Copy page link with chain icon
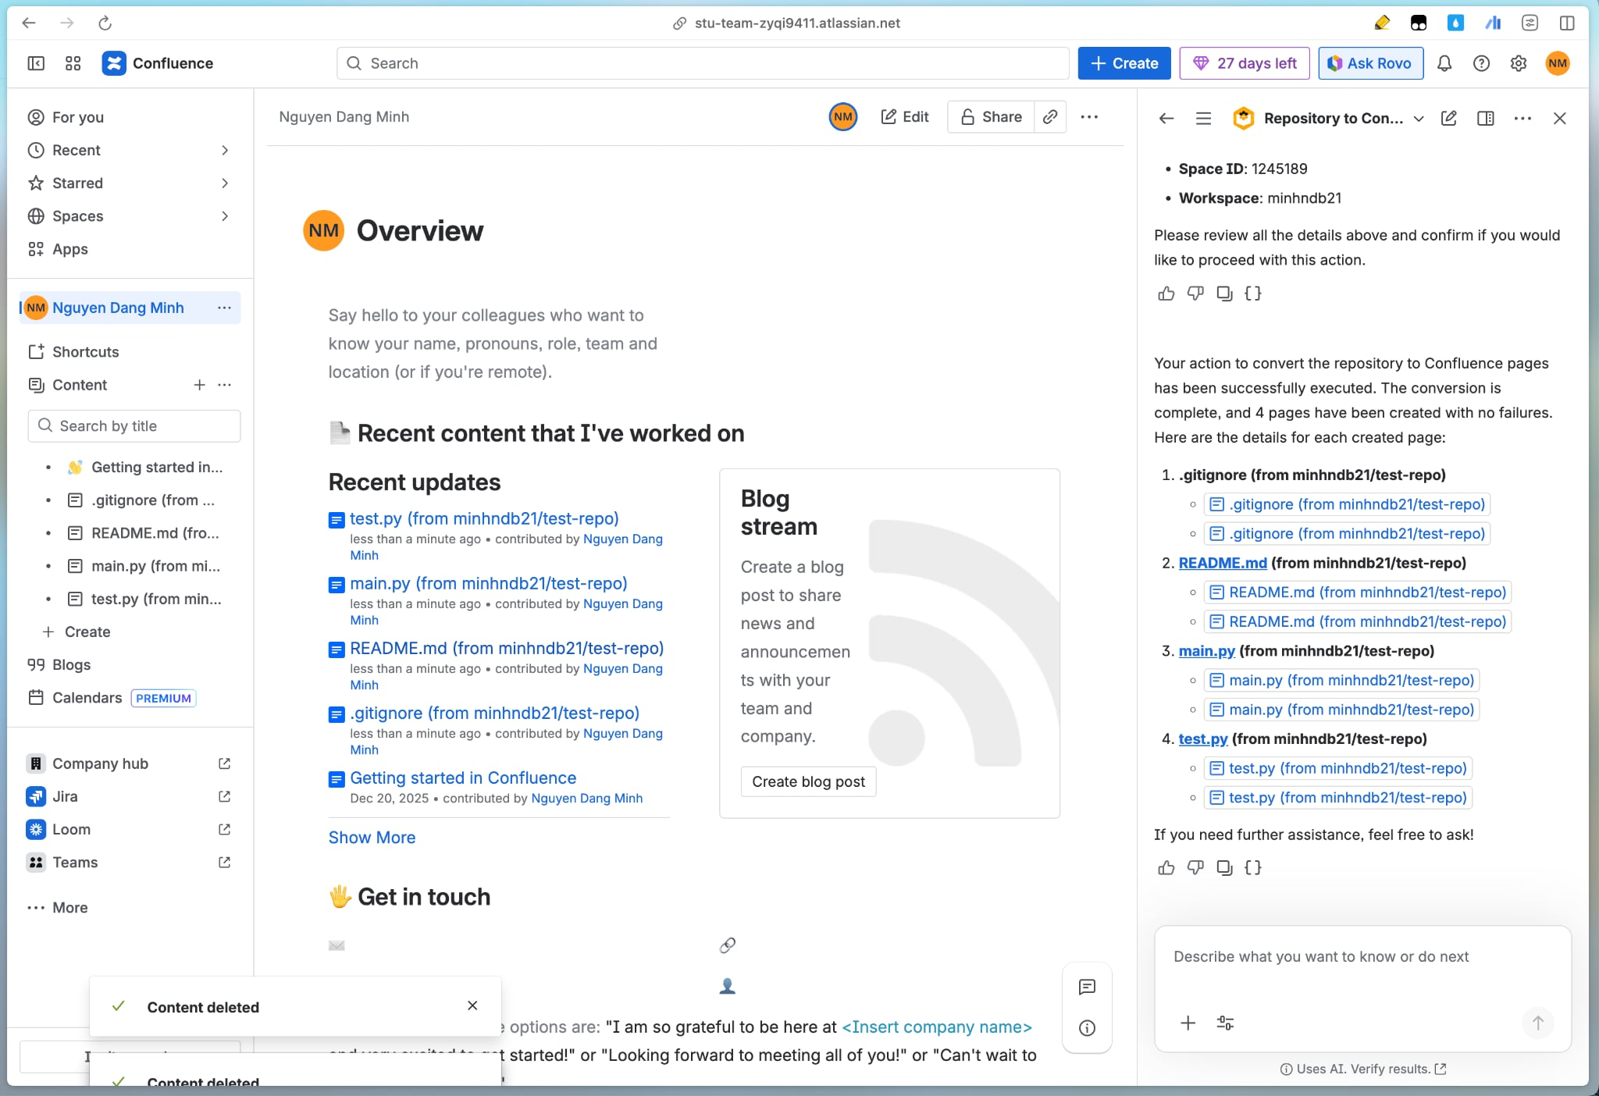The image size is (1599, 1096). point(1050,116)
